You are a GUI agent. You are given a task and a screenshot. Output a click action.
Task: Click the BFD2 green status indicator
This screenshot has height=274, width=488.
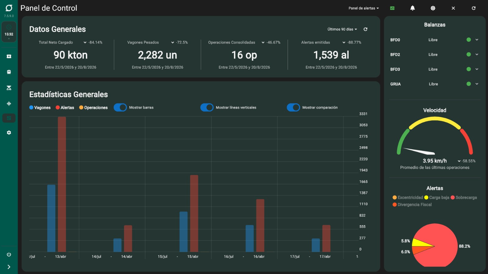[469, 55]
